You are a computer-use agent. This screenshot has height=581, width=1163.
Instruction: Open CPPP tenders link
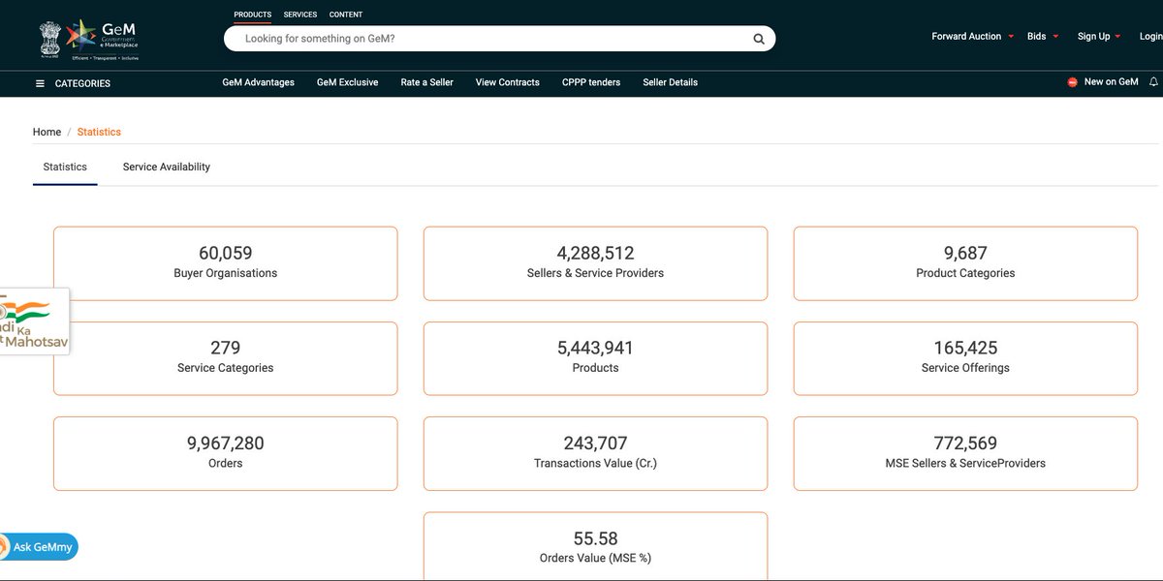coord(591,82)
